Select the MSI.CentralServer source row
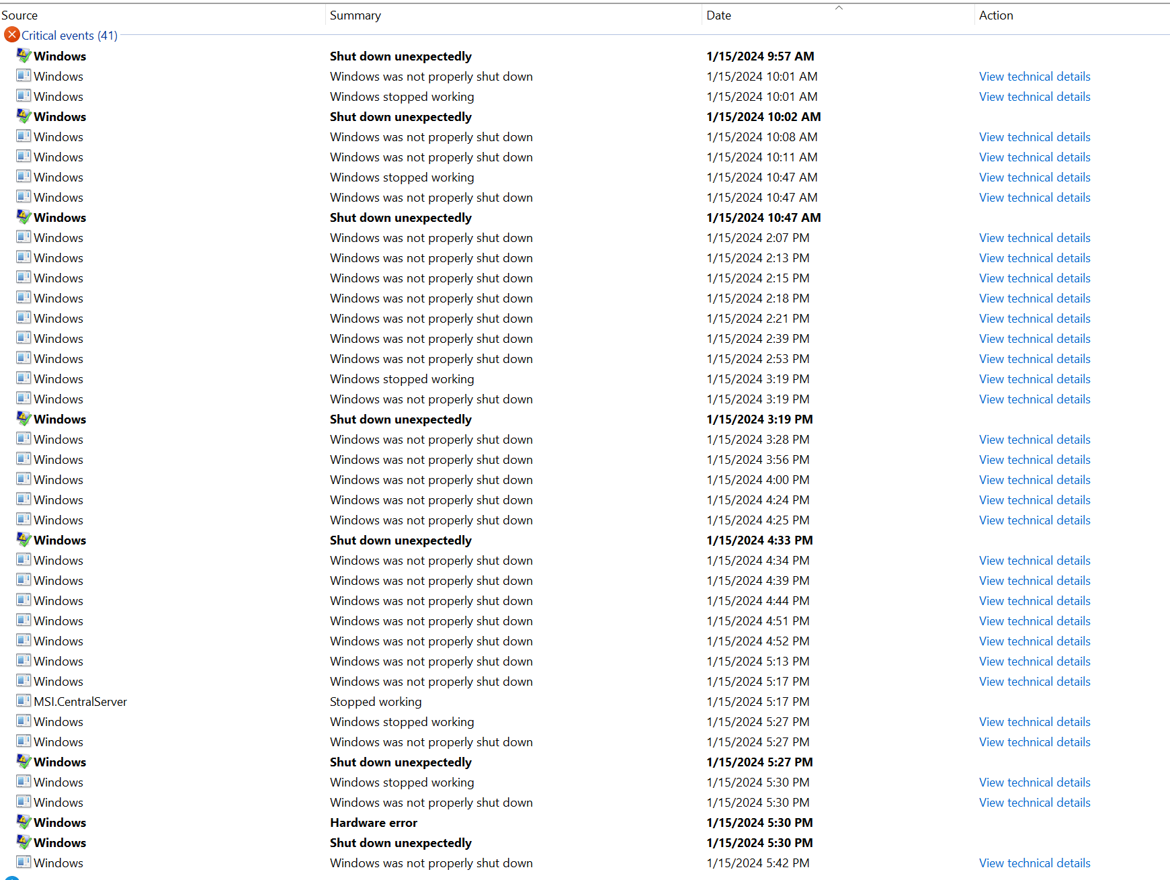The width and height of the screenshot is (1170, 880). click(80, 702)
